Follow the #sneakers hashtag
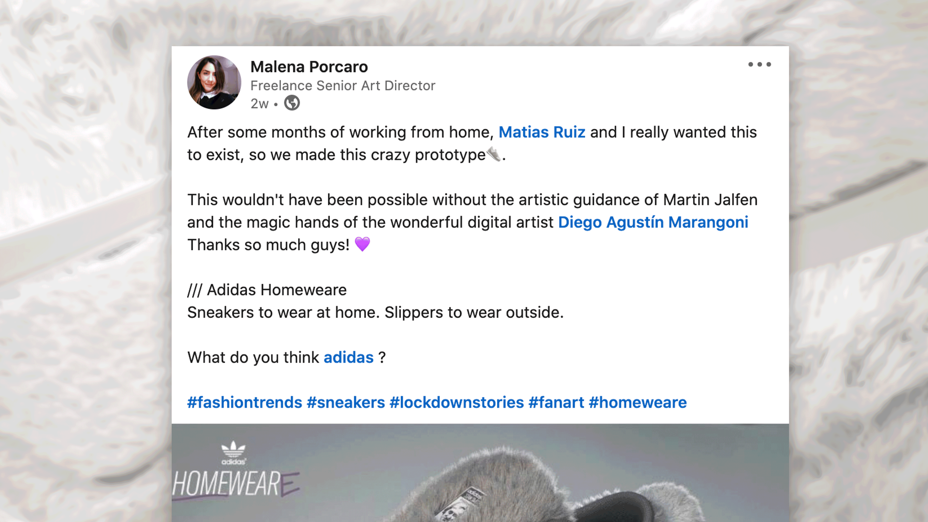This screenshot has width=928, height=522. [x=346, y=402]
